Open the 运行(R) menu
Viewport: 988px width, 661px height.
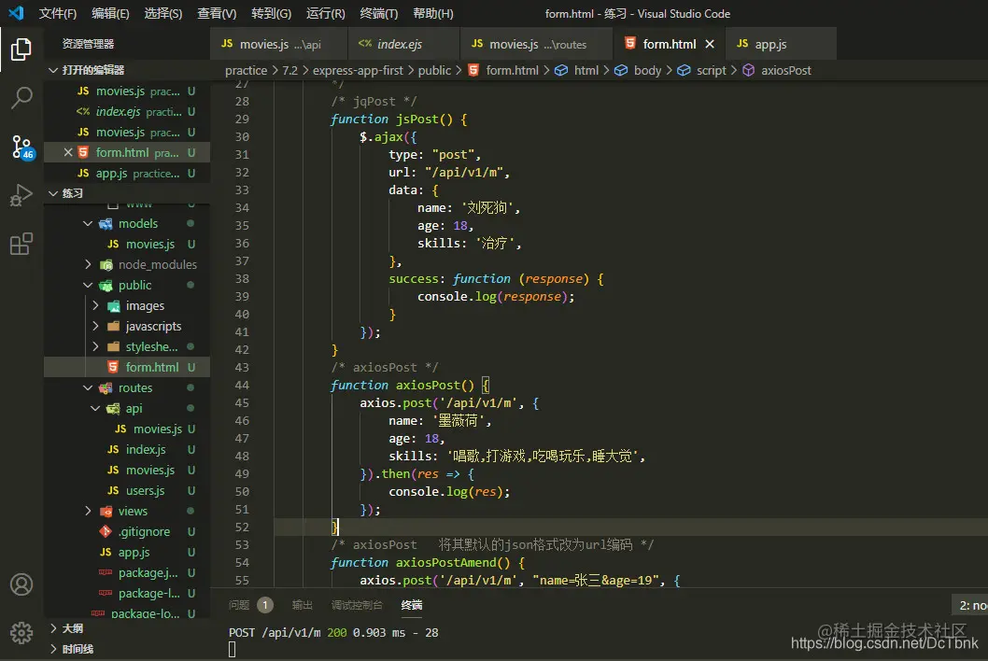(326, 13)
